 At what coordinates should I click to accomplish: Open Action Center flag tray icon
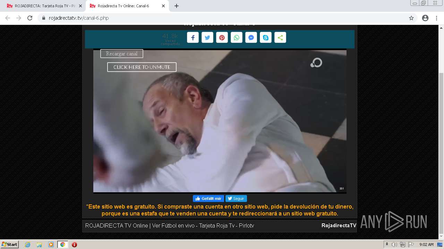pyautogui.click(x=410, y=245)
